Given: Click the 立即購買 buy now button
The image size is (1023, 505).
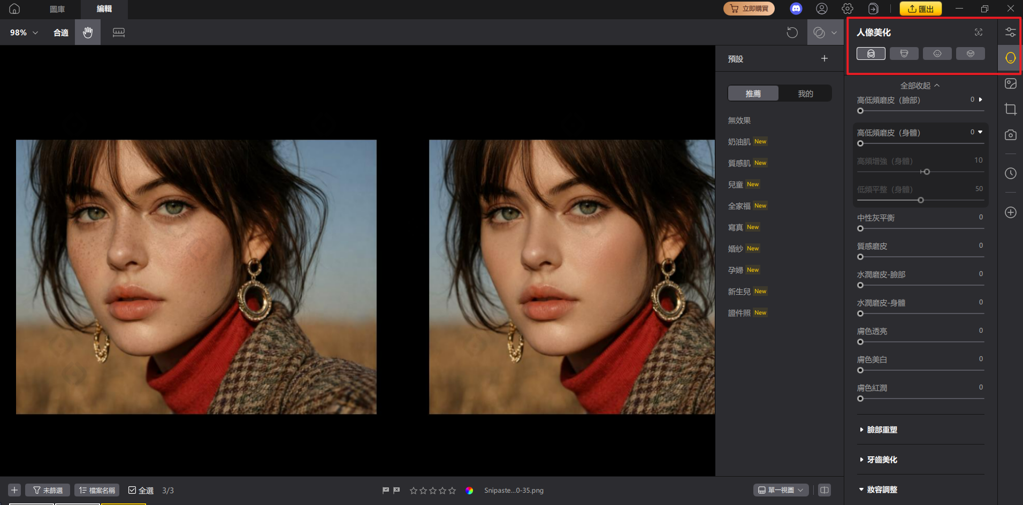Looking at the screenshot, I should click(749, 9).
